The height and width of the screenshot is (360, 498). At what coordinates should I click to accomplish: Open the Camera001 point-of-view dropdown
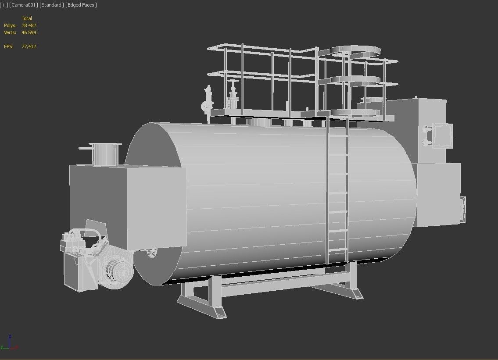click(x=23, y=5)
